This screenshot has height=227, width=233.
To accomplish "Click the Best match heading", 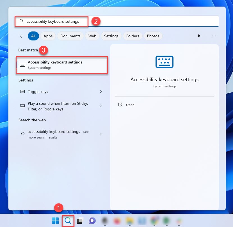I will (x=28, y=50).
